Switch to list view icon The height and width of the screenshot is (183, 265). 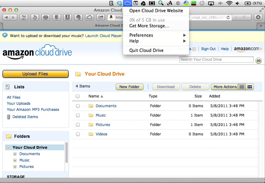pos(242,87)
